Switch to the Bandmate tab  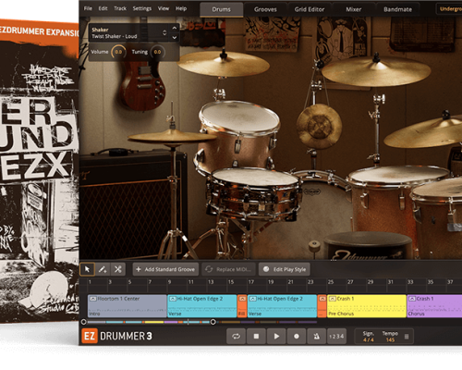(397, 9)
